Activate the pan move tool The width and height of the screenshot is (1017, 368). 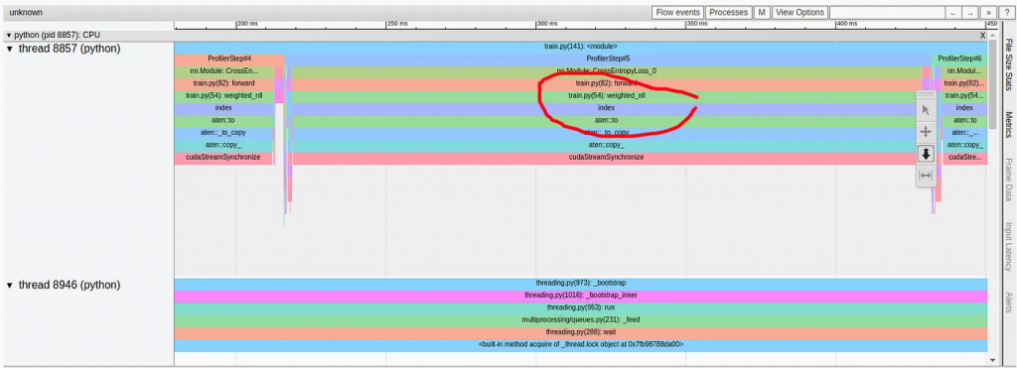926,132
